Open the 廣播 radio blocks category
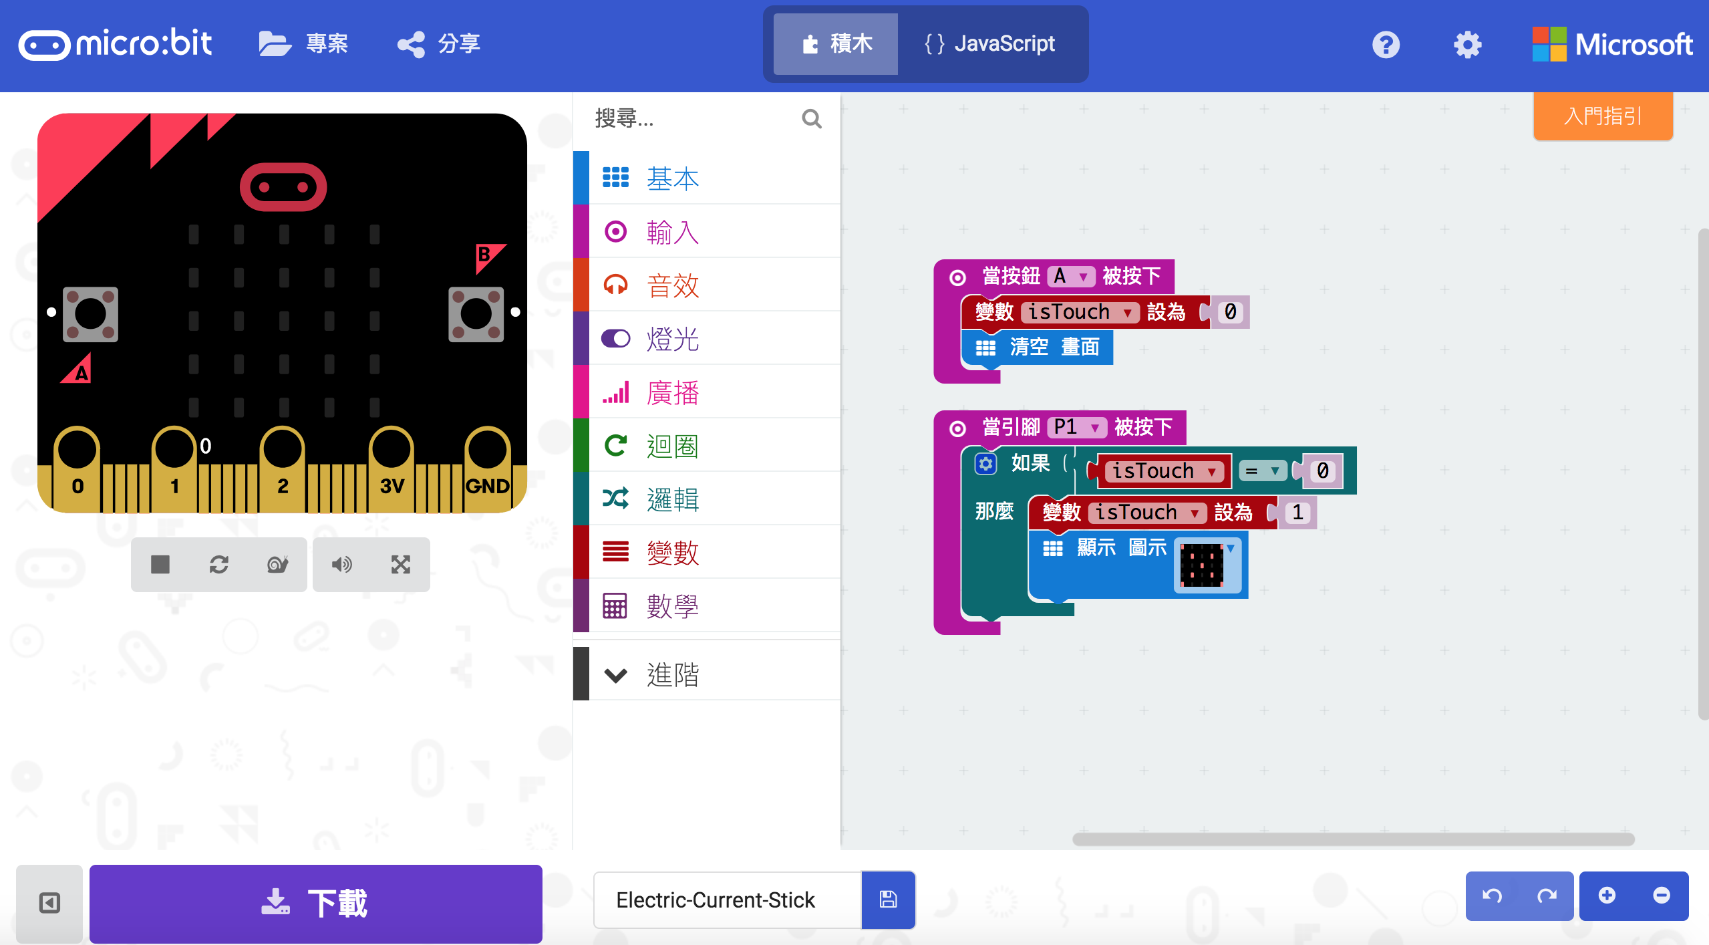 click(x=707, y=392)
